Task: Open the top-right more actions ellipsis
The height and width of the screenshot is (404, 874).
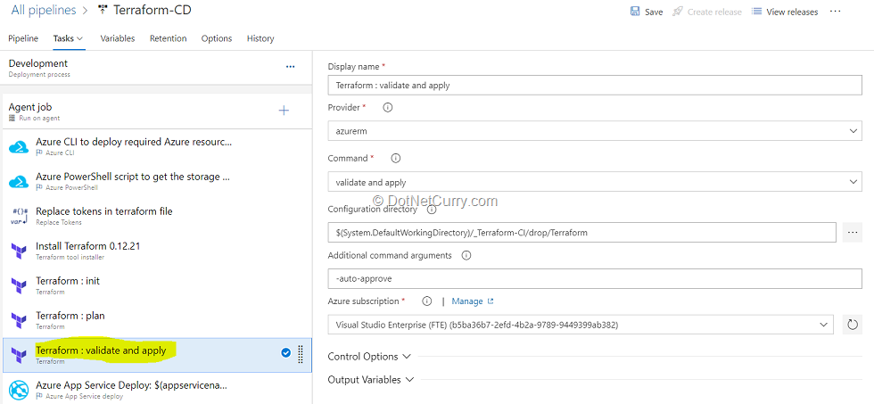Action: (x=835, y=11)
